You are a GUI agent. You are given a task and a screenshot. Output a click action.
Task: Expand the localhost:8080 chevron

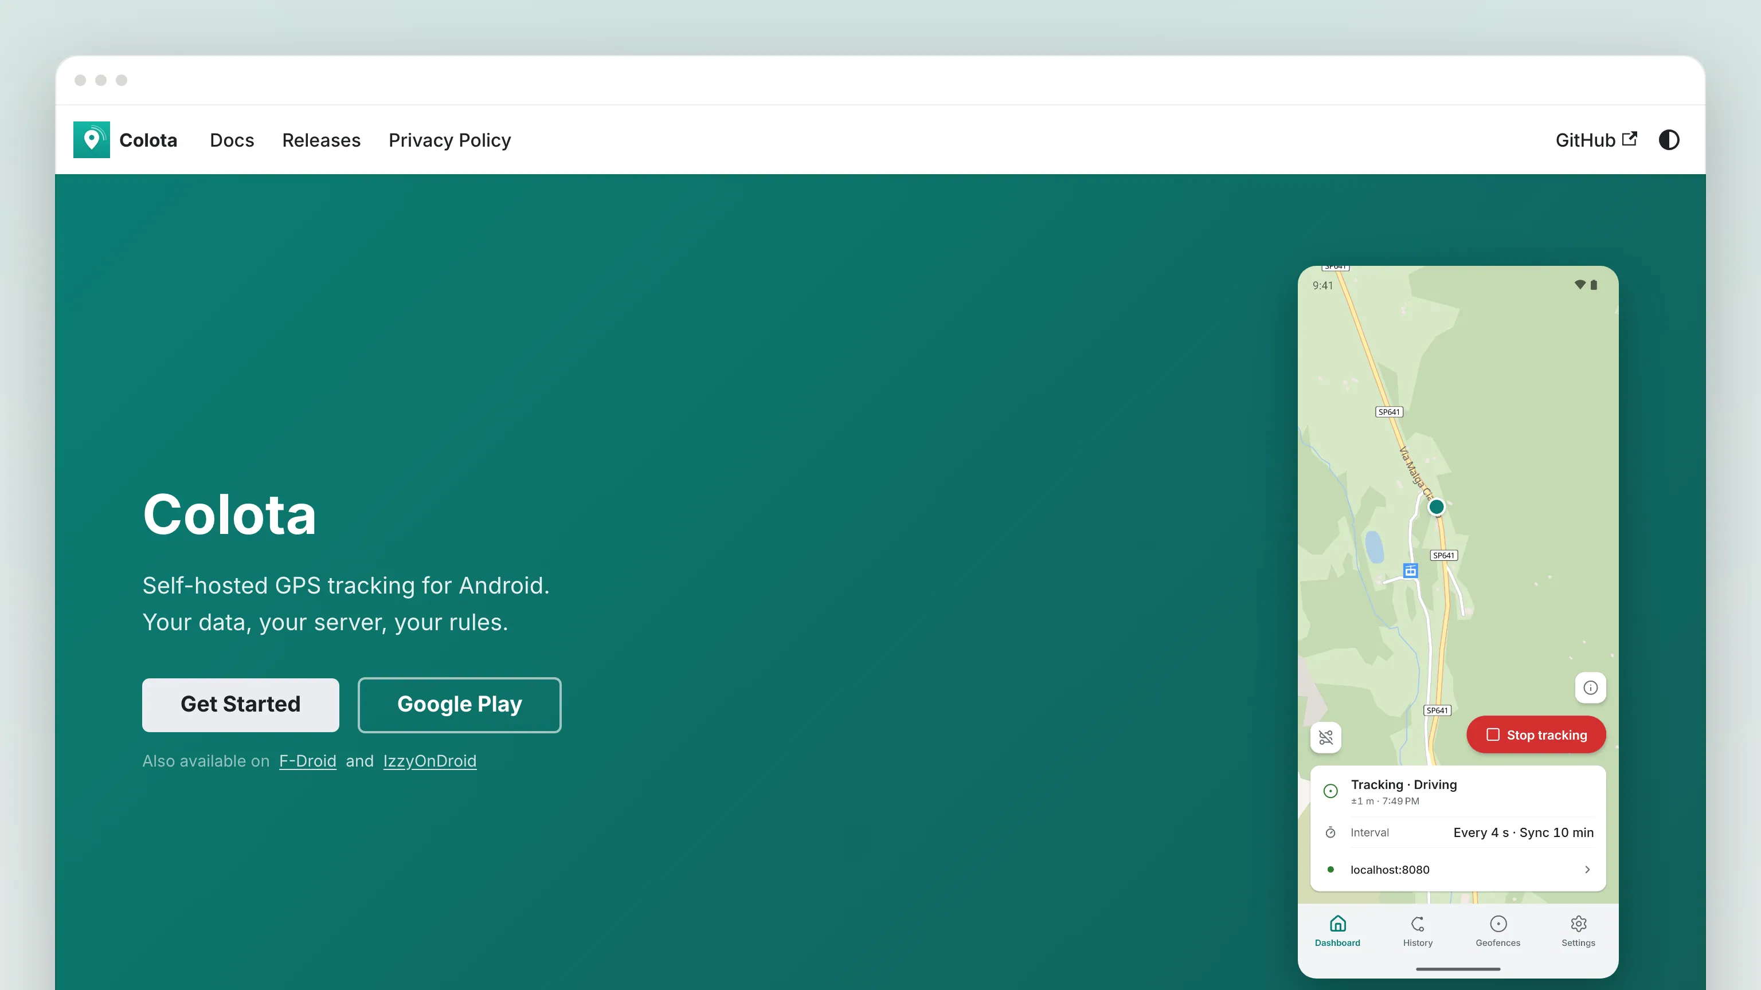tap(1587, 870)
